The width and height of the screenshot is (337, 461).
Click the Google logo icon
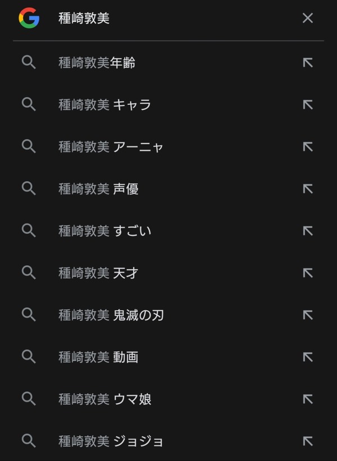[29, 18]
